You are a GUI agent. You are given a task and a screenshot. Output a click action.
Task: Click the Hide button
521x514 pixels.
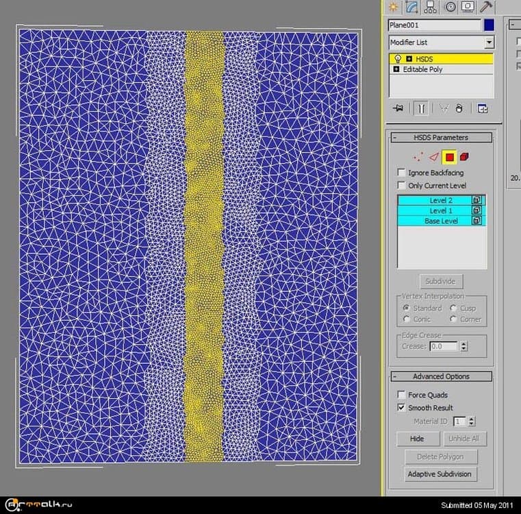coord(418,439)
